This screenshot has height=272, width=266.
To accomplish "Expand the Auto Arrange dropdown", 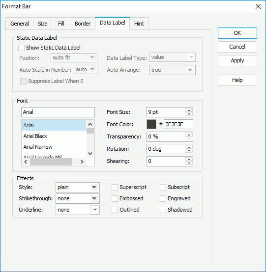I will pos(172,70).
